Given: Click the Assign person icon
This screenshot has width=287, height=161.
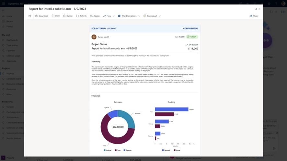Looking at the screenshot, I should 91,16.
